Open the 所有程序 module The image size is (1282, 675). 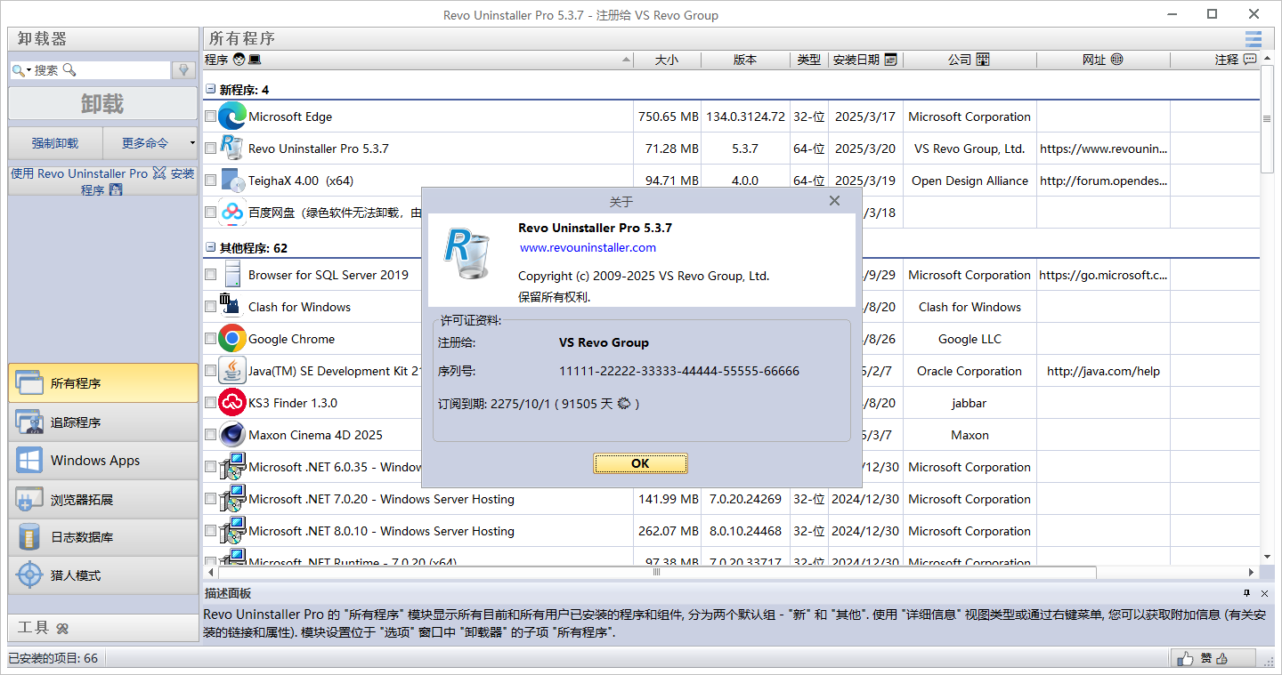pos(103,383)
